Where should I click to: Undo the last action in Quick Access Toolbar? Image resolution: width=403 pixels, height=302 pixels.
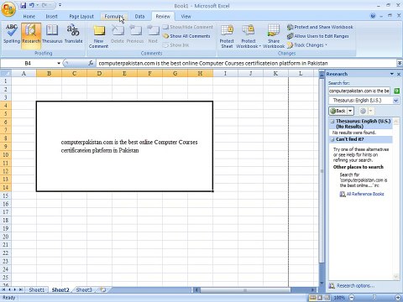pyautogui.click(x=32, y=5)
